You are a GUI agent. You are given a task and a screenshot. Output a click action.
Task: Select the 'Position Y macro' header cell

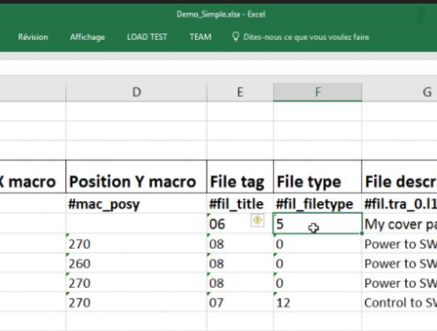137,177
